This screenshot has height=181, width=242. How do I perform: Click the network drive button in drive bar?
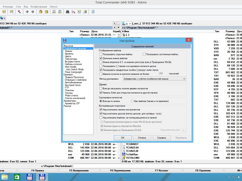tap(3, 18)
